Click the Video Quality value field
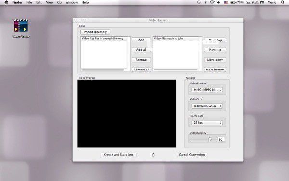Image resolution: width=289 pixels, height=181 pixels. pos(221,139)
